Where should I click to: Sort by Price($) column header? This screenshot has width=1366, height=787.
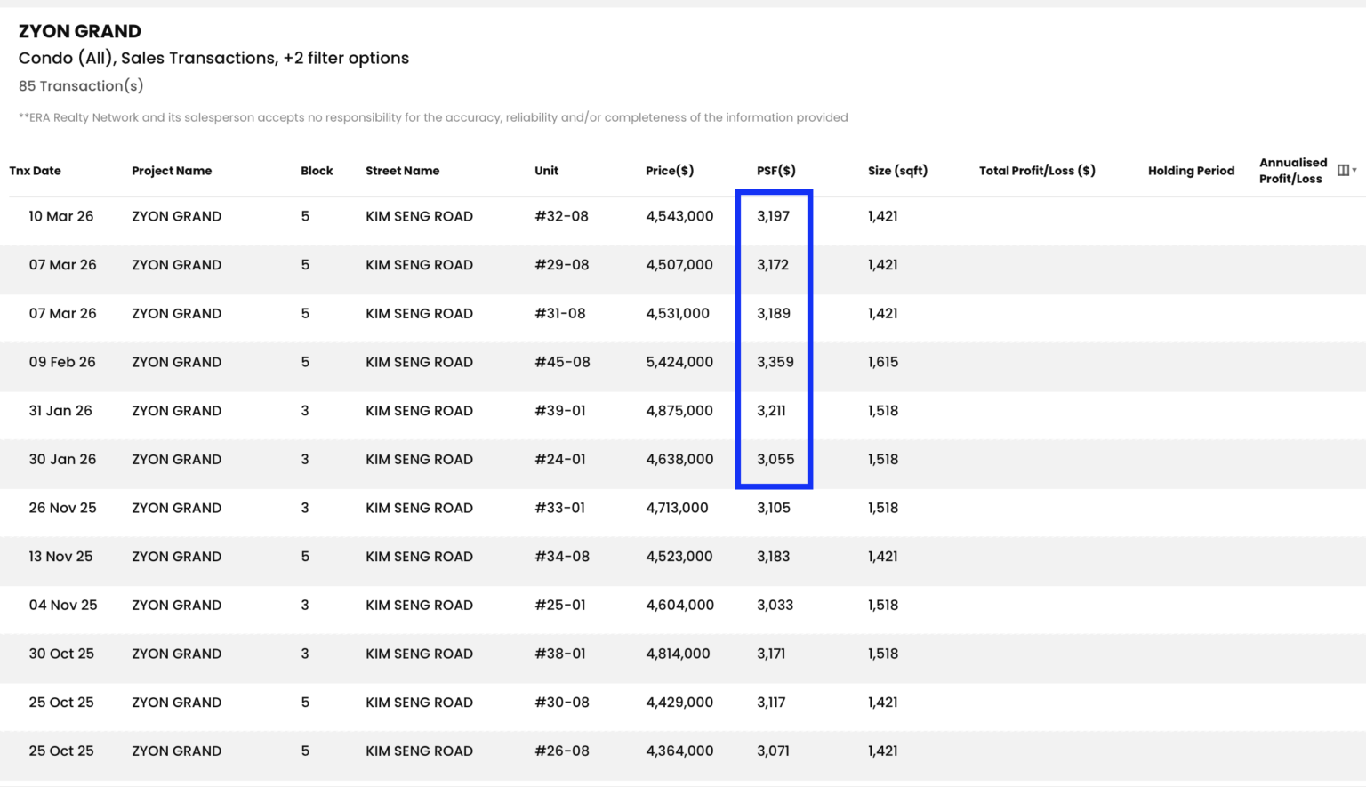coord(670,171)
